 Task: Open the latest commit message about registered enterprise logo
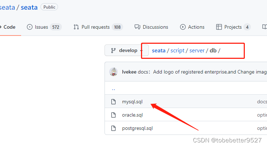tap(202, 72)
